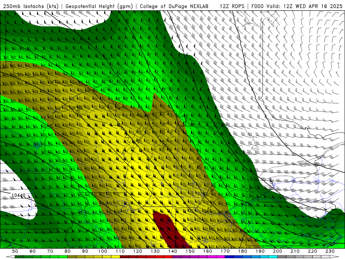Click the legend value 150
The image size is (345, 259).
pyautogui.click(x=190, y=251)
